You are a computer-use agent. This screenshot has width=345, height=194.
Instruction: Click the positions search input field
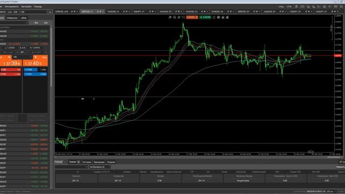click(x=71, y=167)
